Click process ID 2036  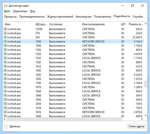pos(38,104)
